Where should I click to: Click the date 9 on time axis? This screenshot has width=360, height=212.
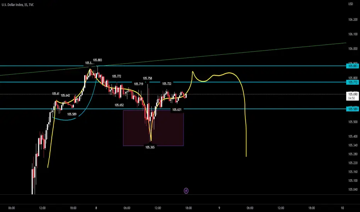tap(219, 208)
